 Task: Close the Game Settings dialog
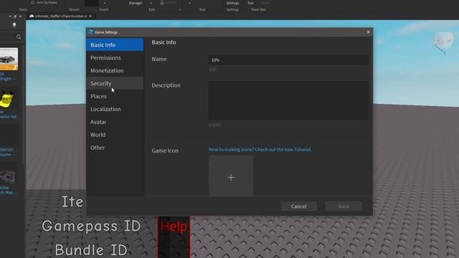pyautogui.click(x=368, y=32)
